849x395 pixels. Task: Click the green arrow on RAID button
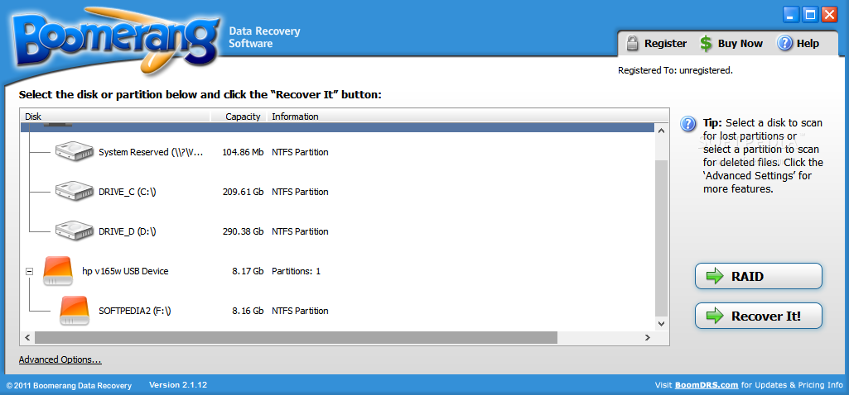click(x=716, y=276)
